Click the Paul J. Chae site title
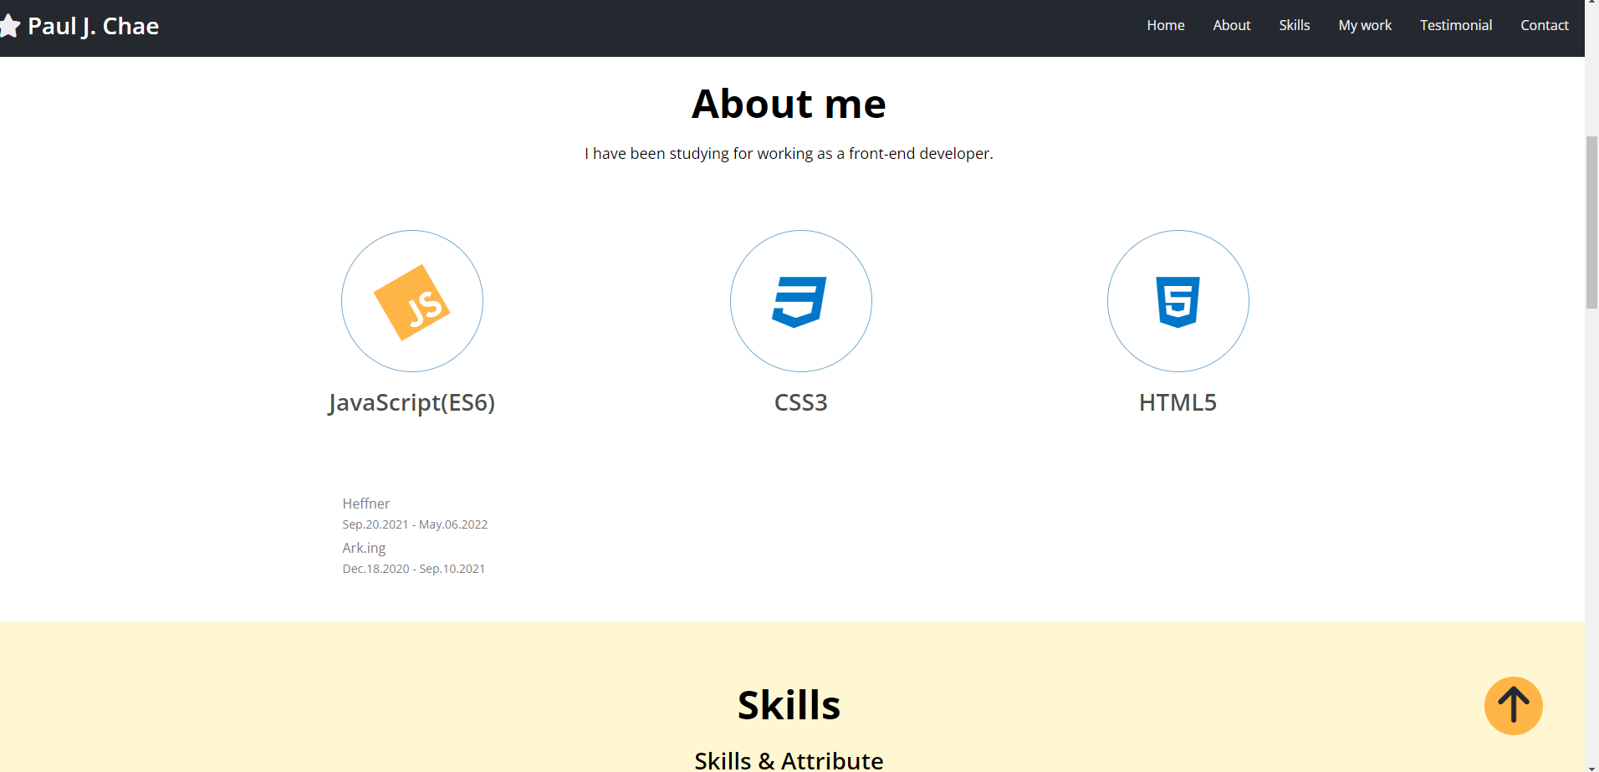The height and width of the screenshot is (772, 1599). (93, 26)
